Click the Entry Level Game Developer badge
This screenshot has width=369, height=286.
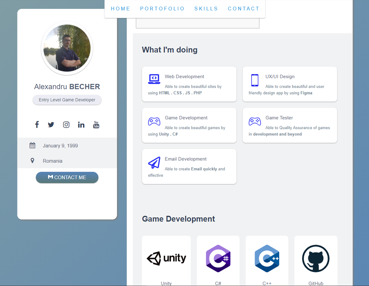click(x=67, y=100)
